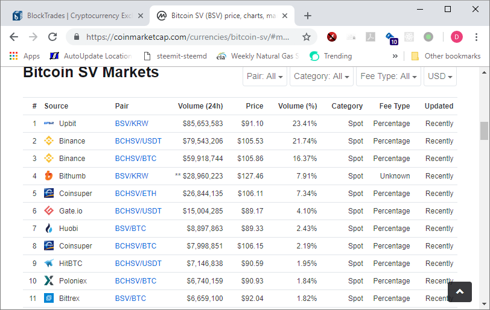
Task: Open Coinsuper BCHSV/ETH pair link
Action: coord(136,193)
